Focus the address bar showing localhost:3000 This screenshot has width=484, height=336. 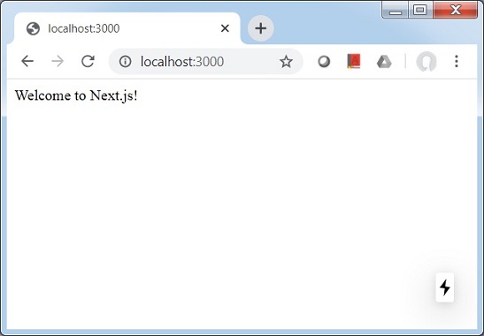click(205, 61)
